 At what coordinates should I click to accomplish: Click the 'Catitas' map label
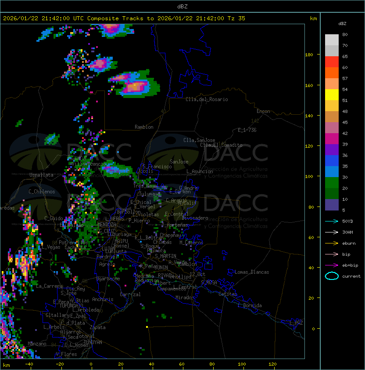click(228, 294)
